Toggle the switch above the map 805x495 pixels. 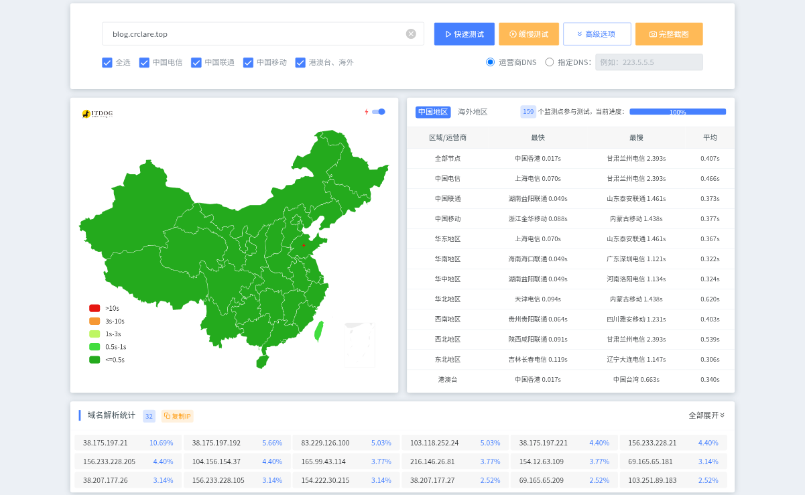377,112
